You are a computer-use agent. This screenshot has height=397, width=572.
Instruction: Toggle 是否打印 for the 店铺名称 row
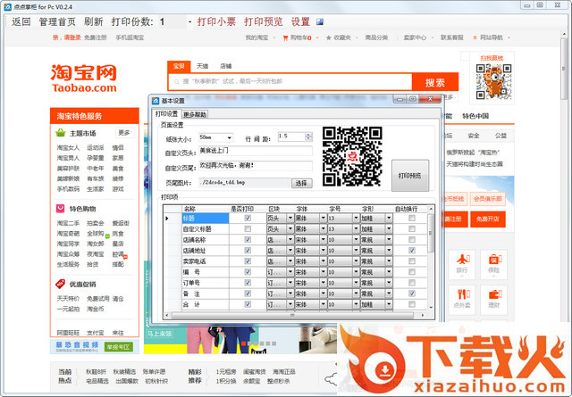(248, 239)
